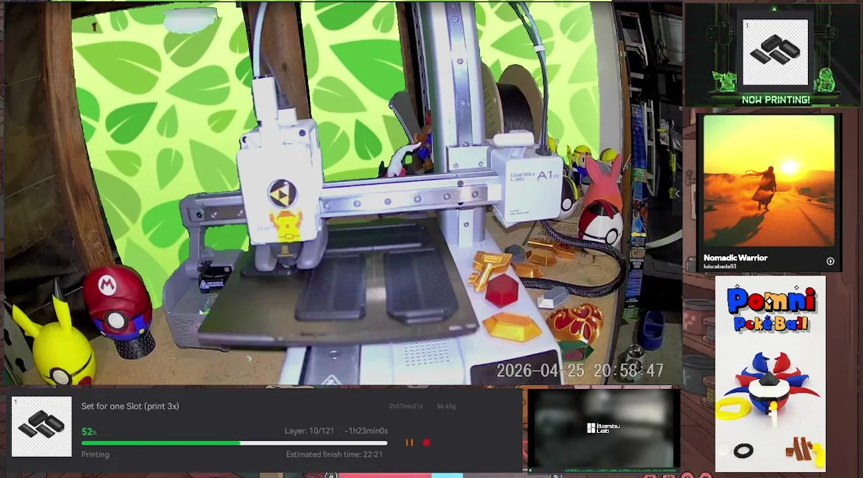Click Estimated finish time: 22:21
Viewport: 863px width, 478px height.
tap(334, 455)
